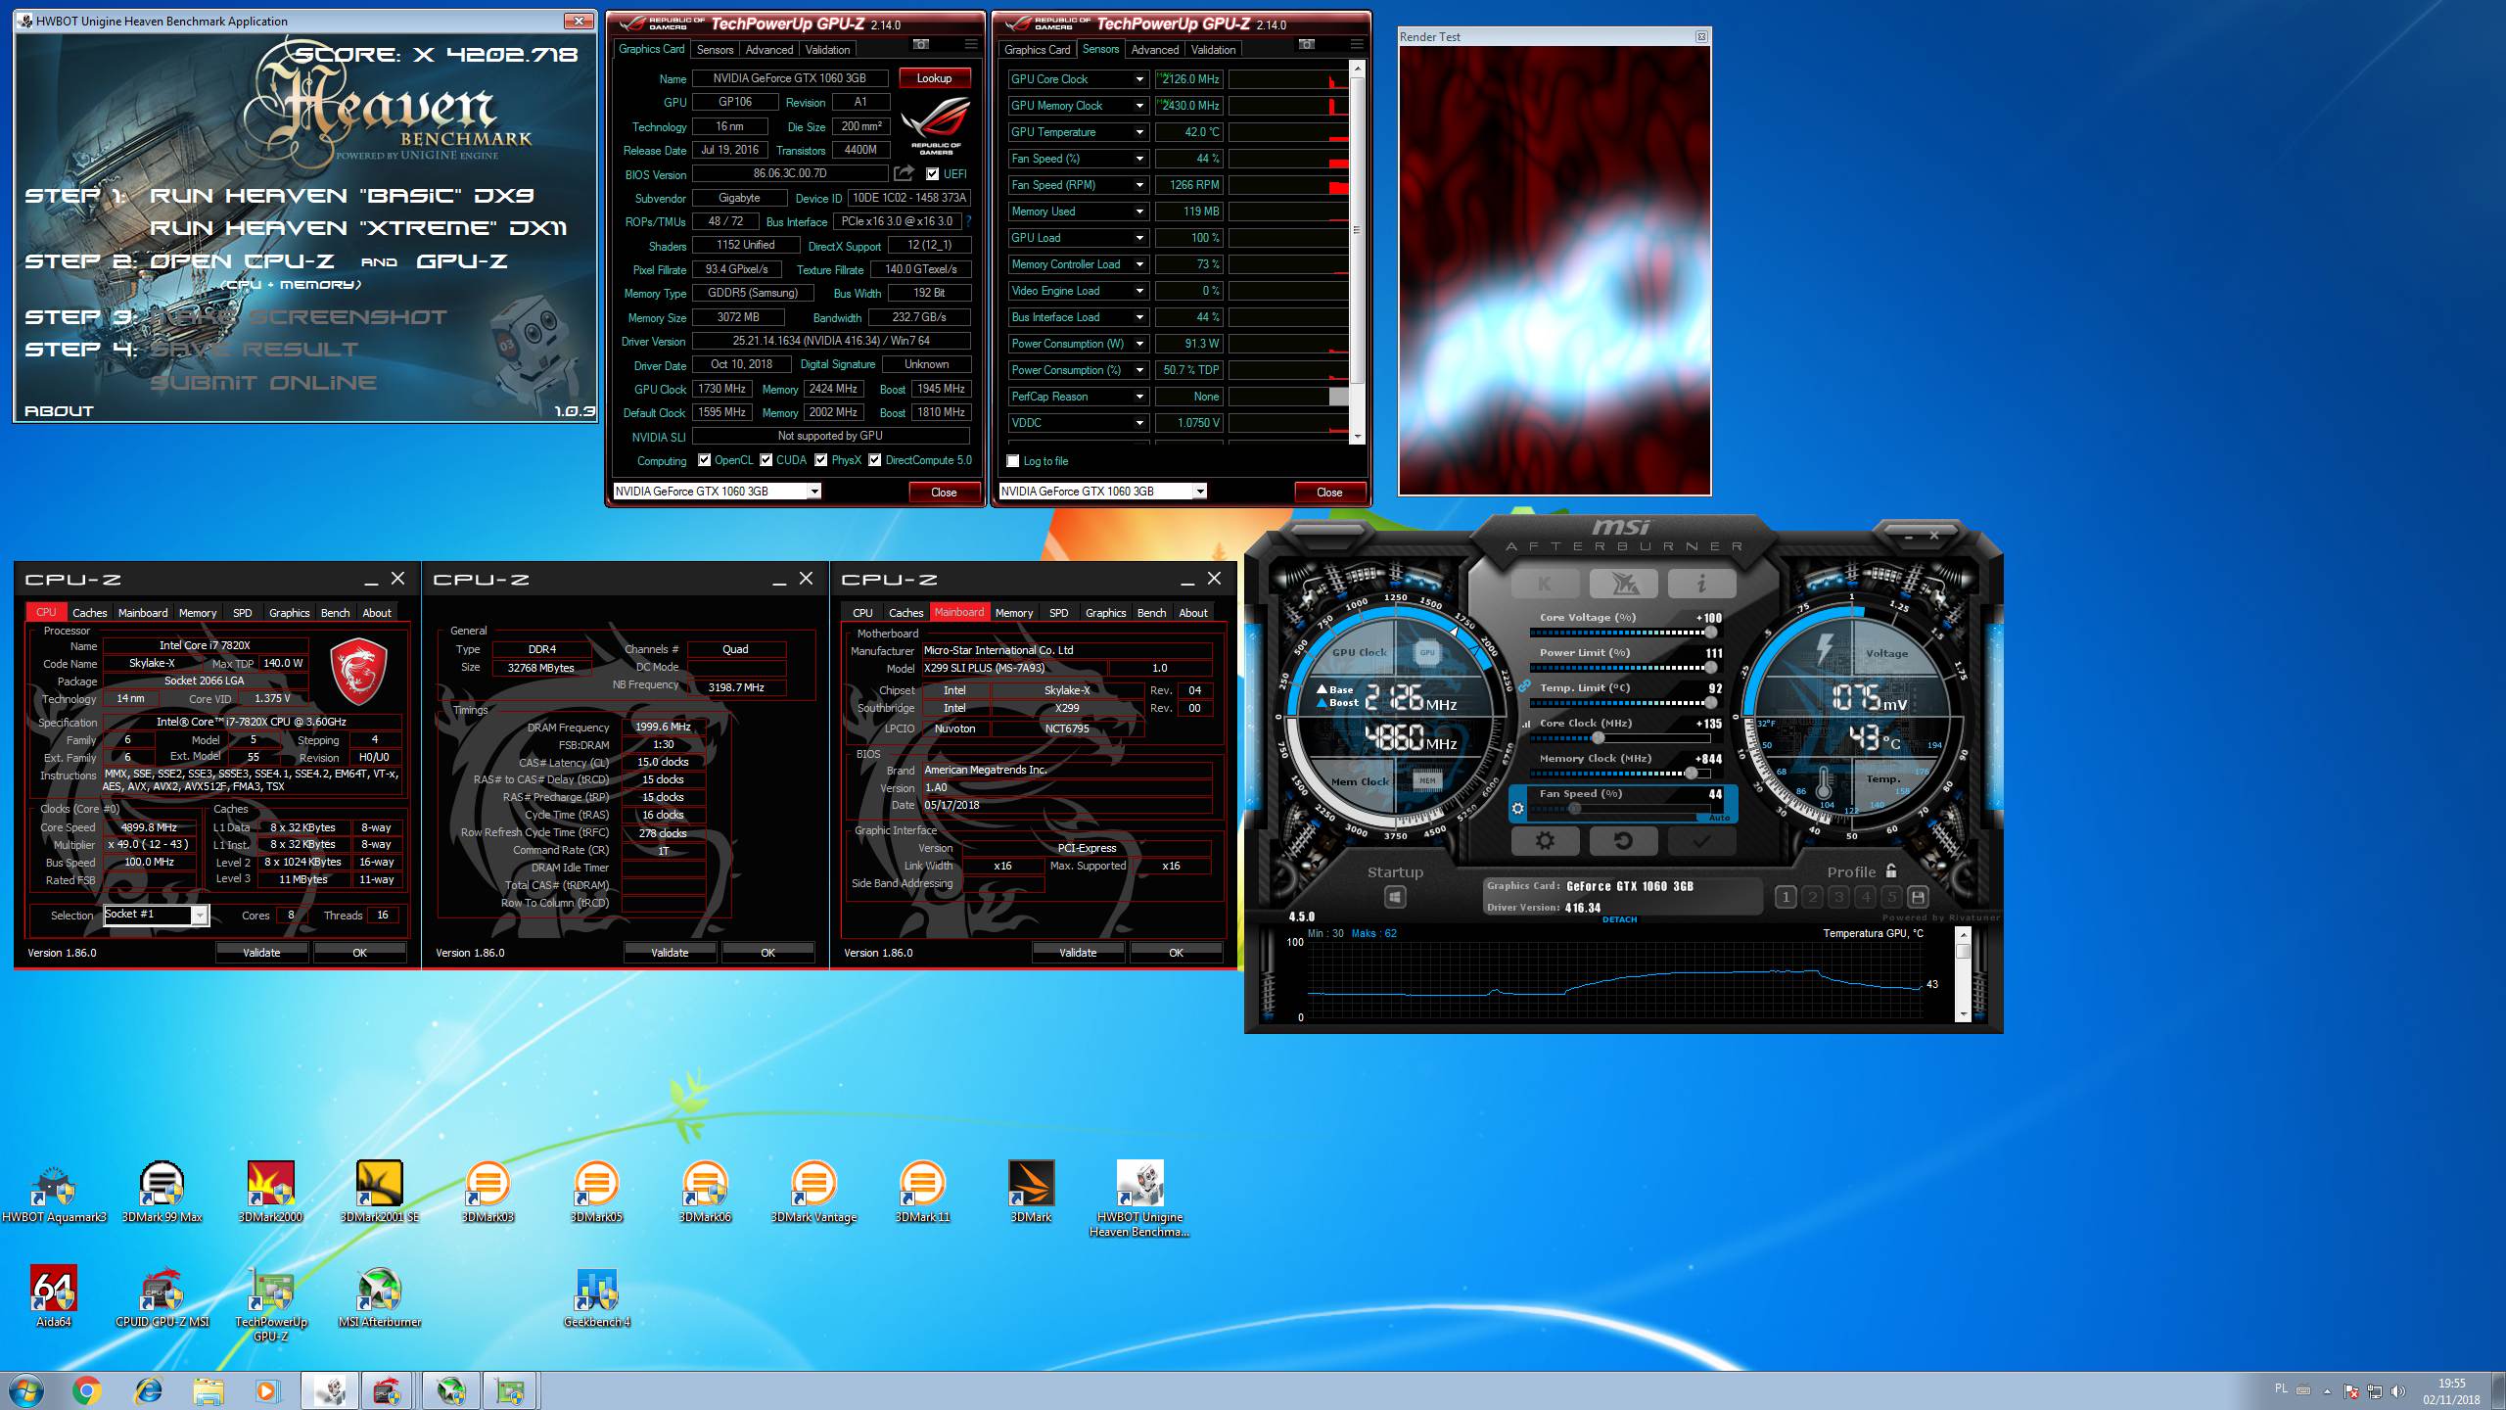Open 3DMark Vantage desktop shortcut
The height and width of the screenshot is (1410, 2506).
tap(813, 1192)
